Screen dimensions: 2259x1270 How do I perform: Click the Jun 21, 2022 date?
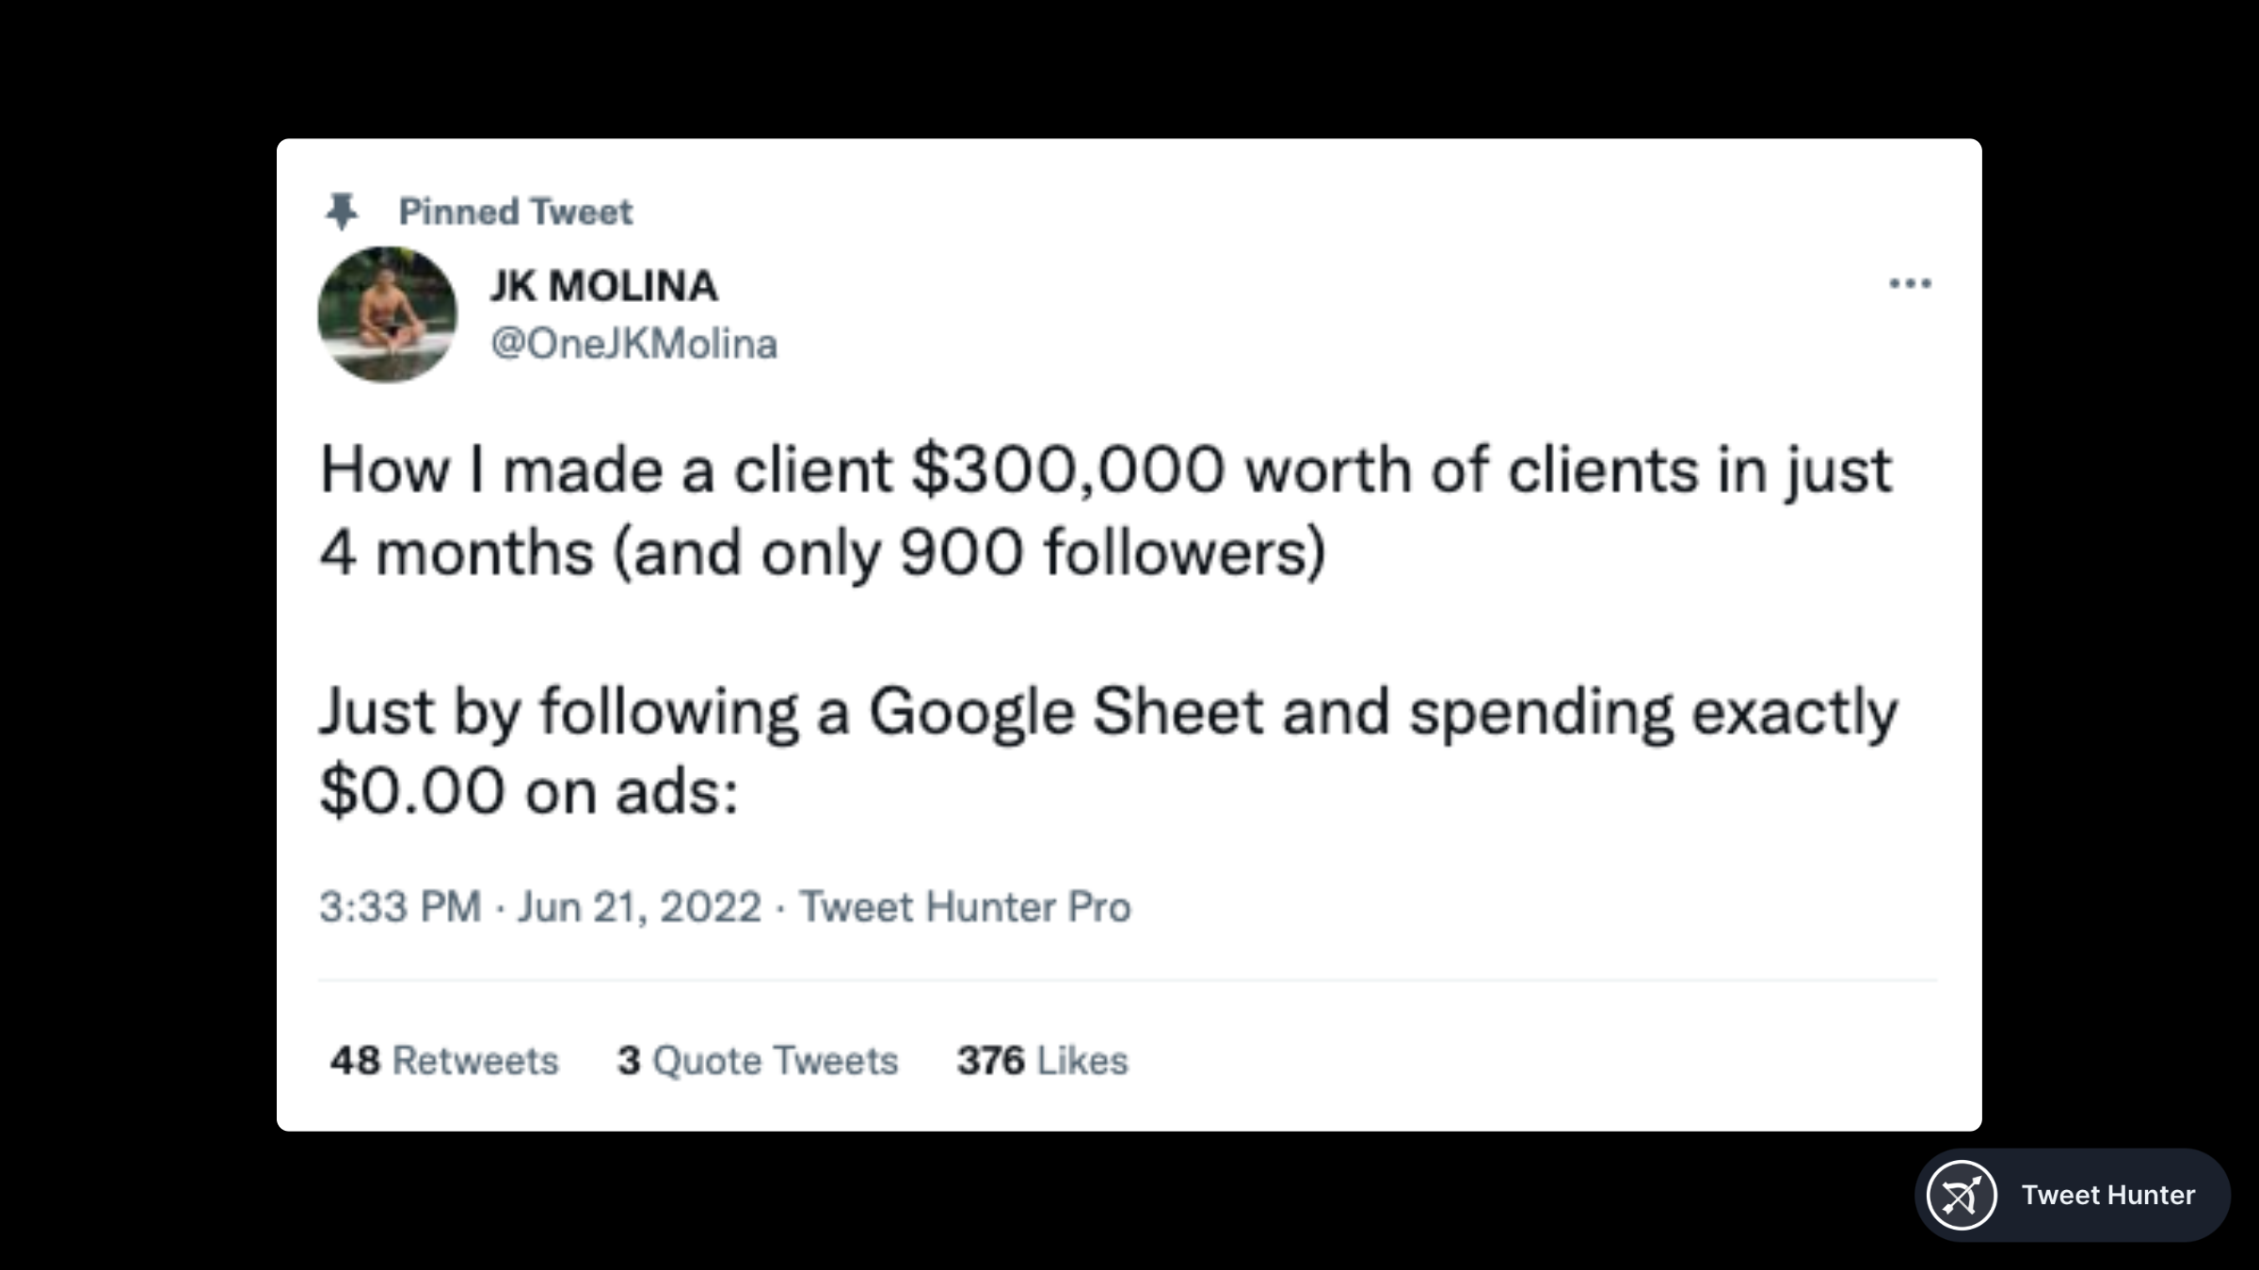click(639, 907)
